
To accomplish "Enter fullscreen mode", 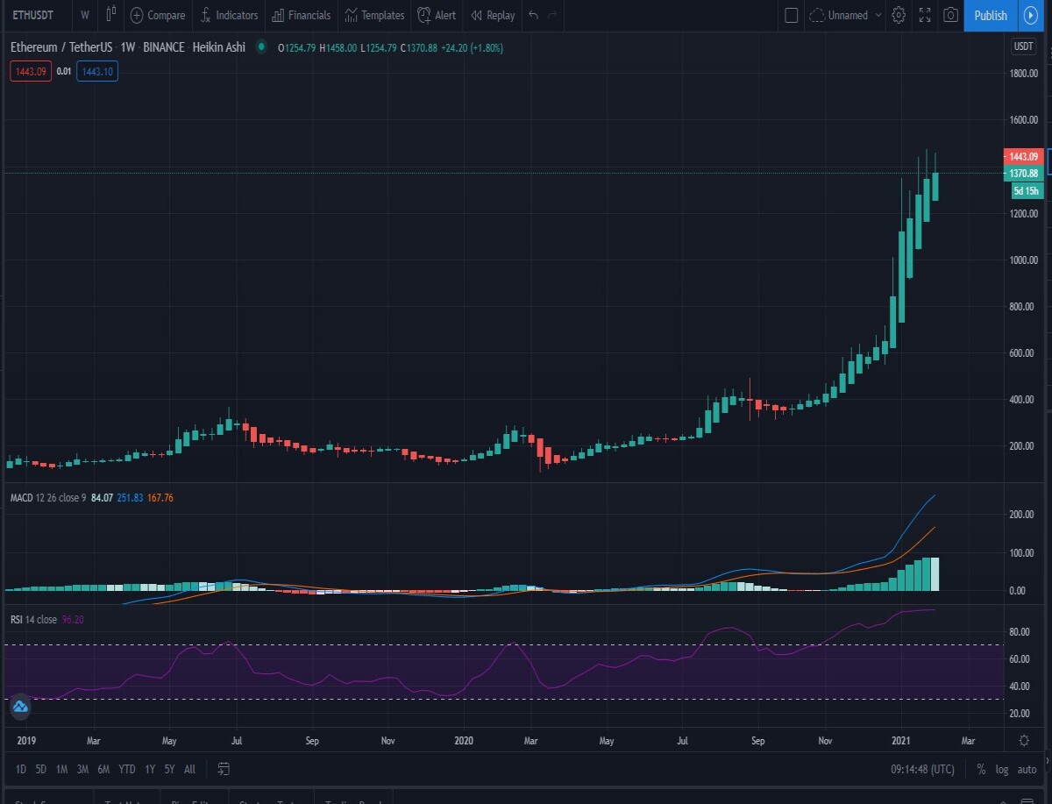I will [x=925, y=15].
